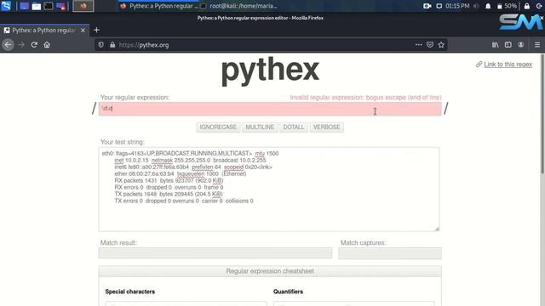The width and height of the screenshot is (545, 306).
Task: Open a new browser tab
Action: pyautogui.click(x=96, y=31)
